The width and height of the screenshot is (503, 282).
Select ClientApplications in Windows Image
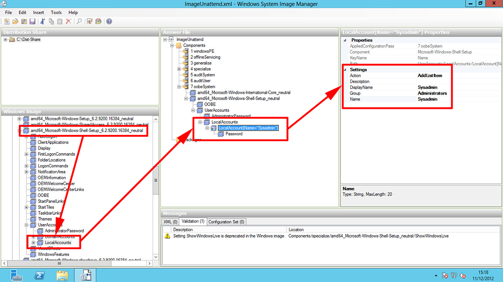pos(53,143)
